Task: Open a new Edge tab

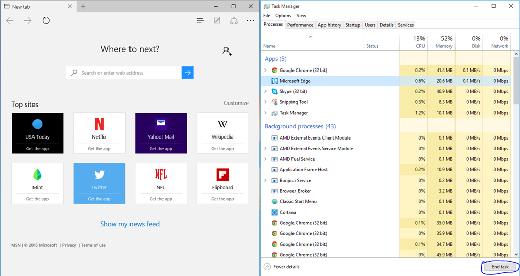Action: tap(83, 6)
